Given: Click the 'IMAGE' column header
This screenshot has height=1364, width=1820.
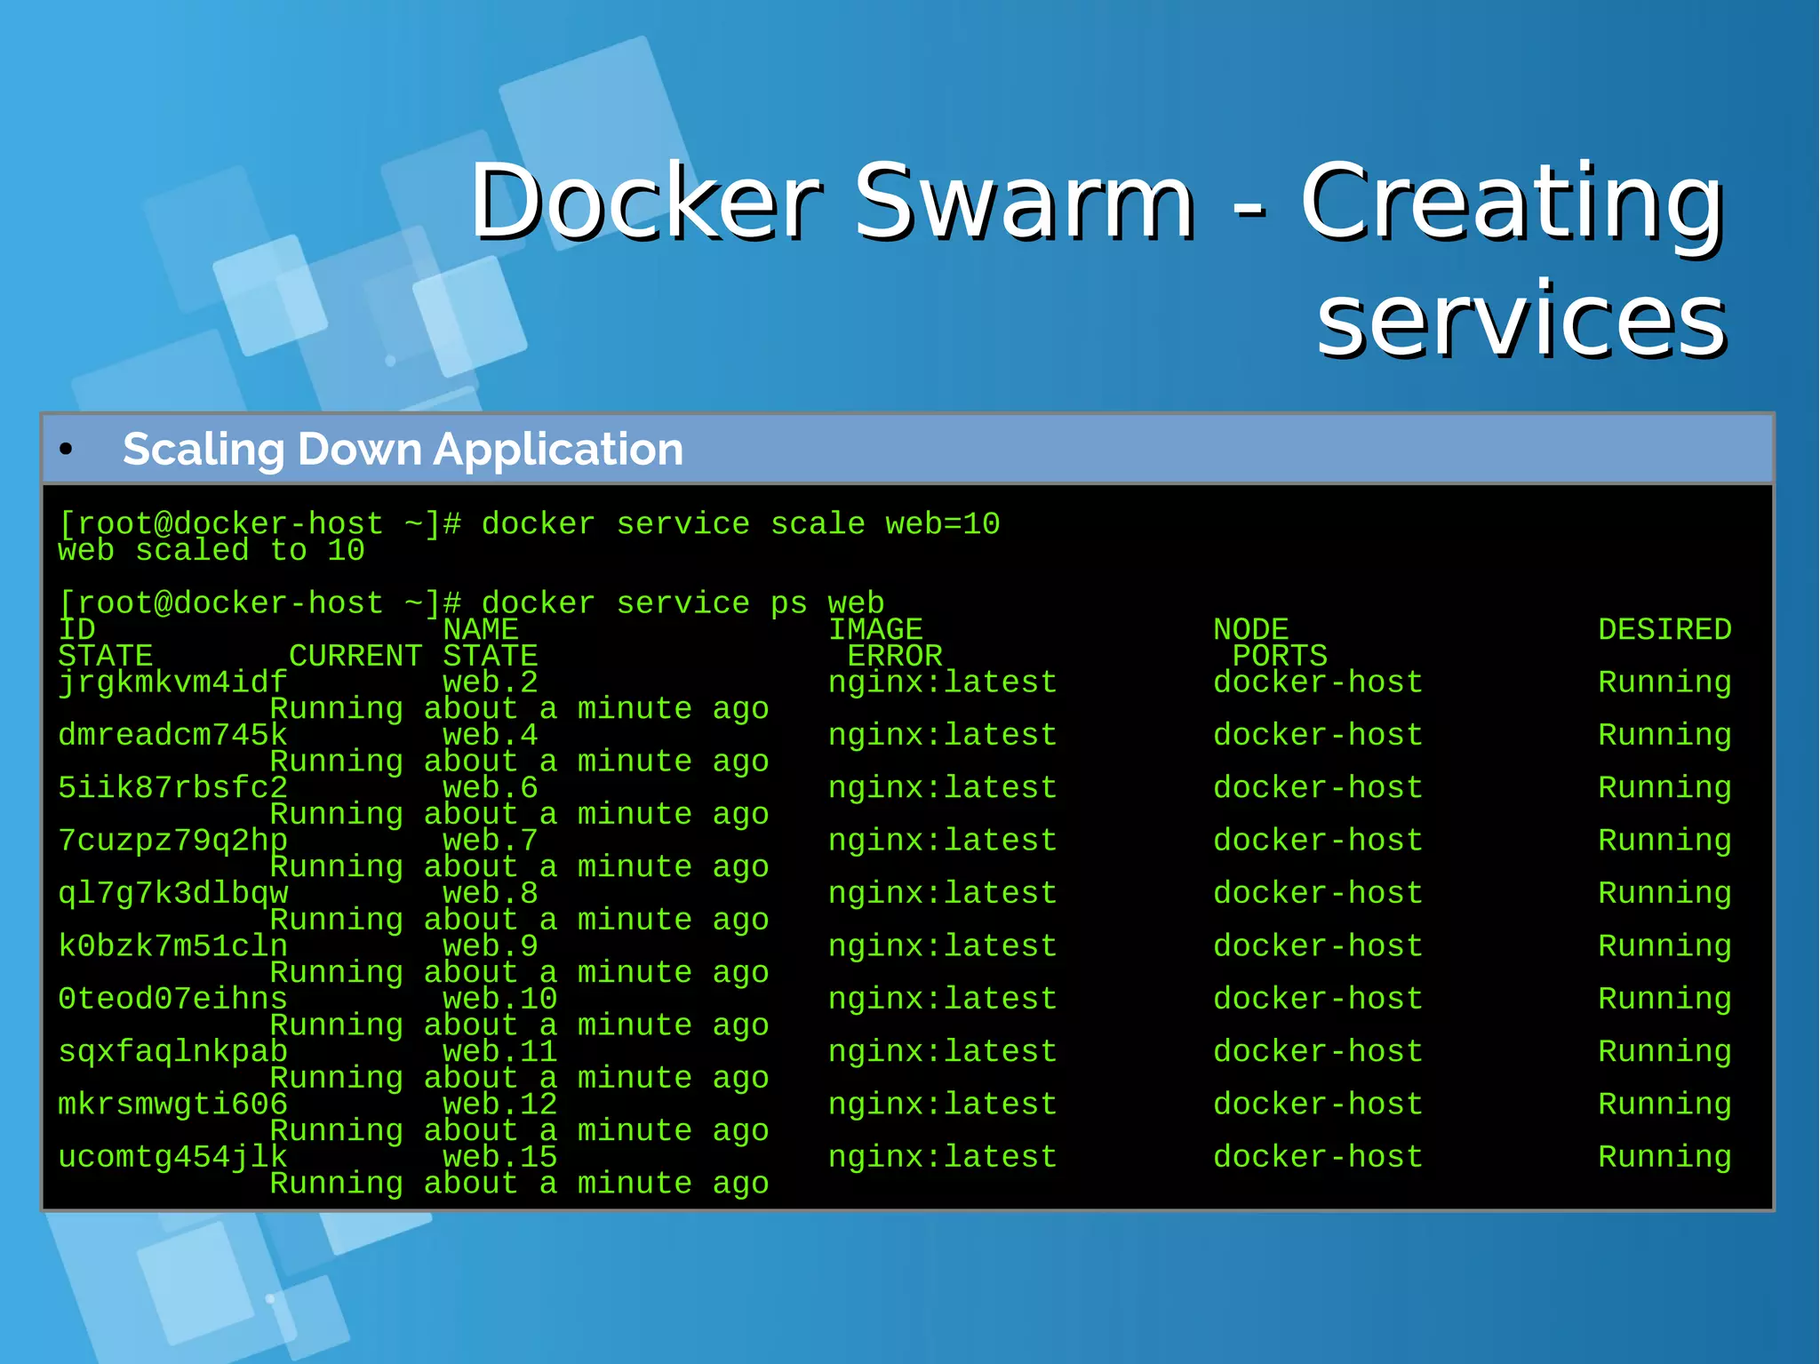Looking at the screenshot, I should [875, 629].
